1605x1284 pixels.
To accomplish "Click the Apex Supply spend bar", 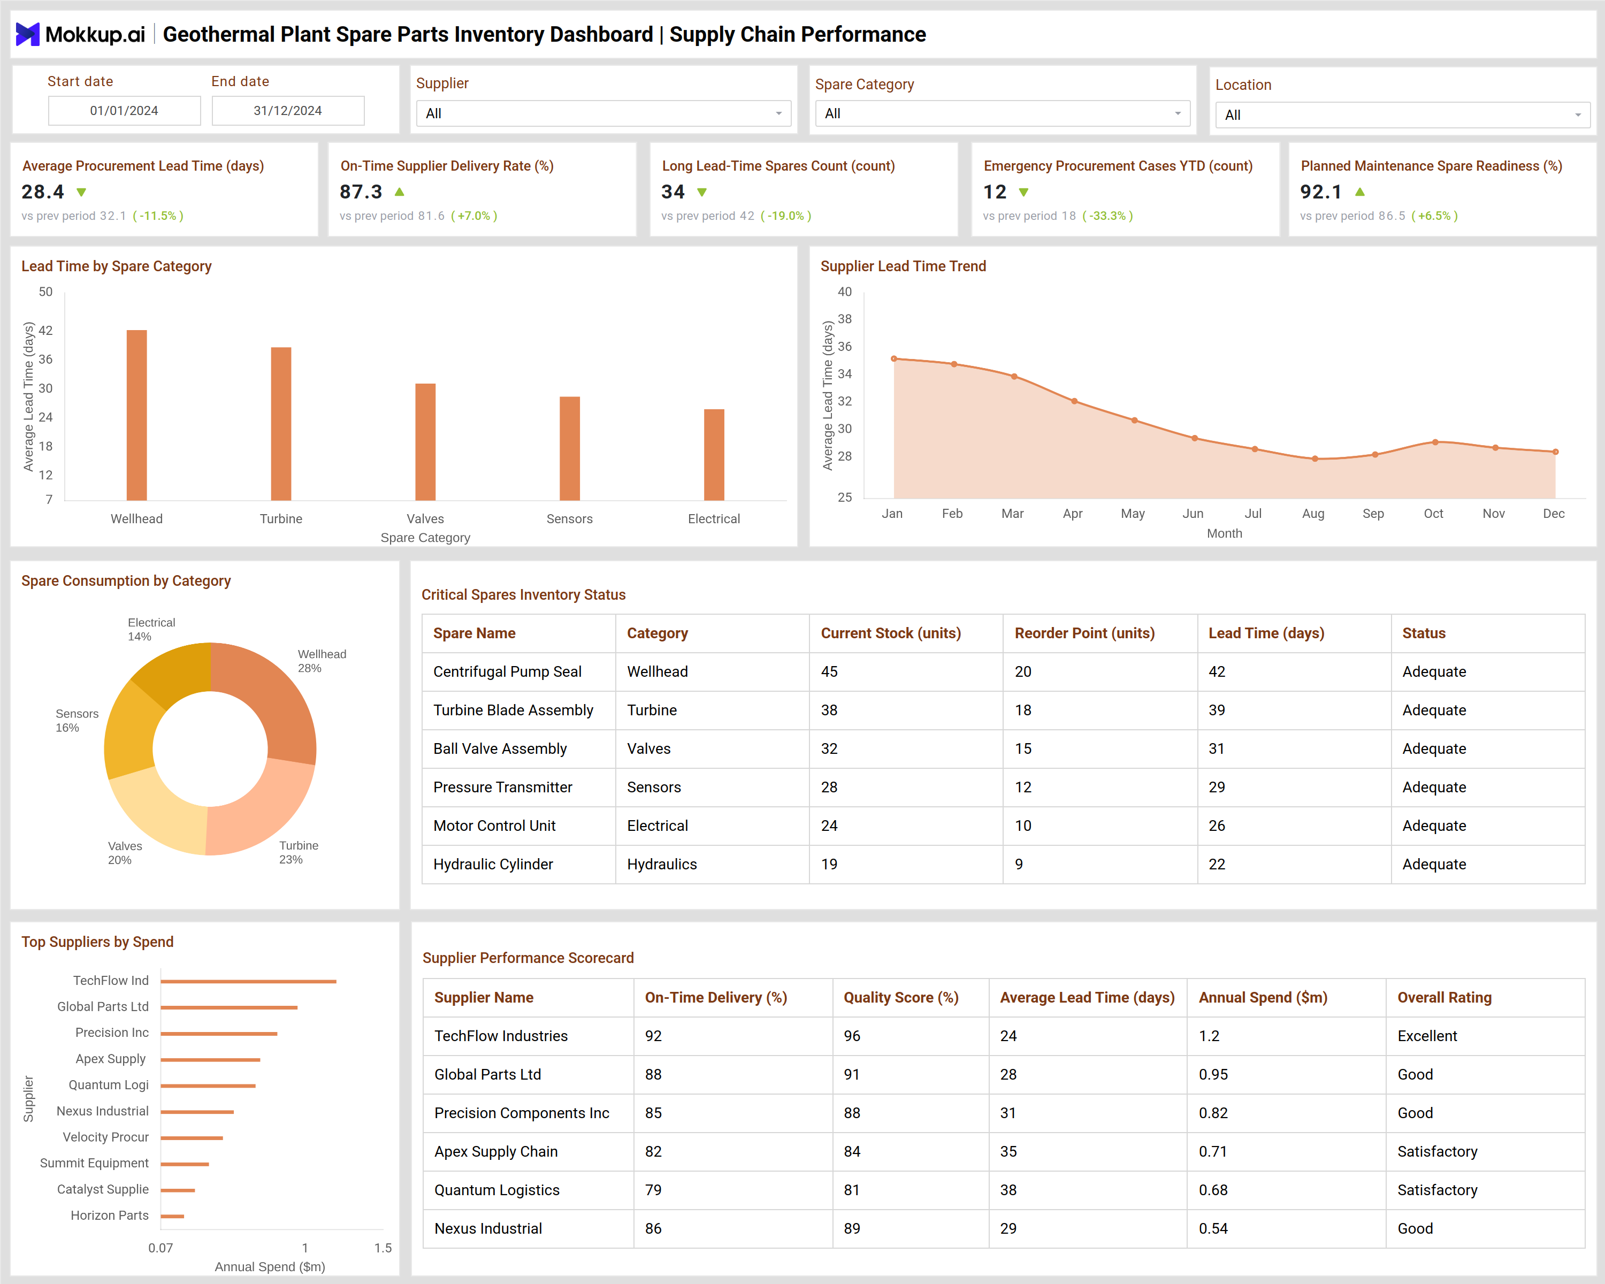I will click(x=210, y=1060).
